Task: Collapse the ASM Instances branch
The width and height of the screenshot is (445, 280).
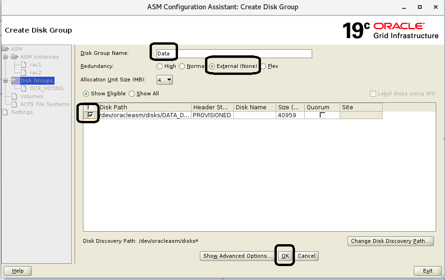Action: pyautogui.click(x=6, y=56)
